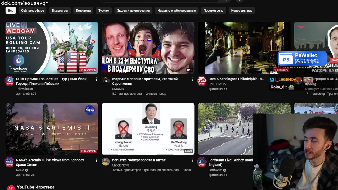Screen dimensions: 338x190
Task: Click the YouTube Игротека section icon
Action: point(11,188)
